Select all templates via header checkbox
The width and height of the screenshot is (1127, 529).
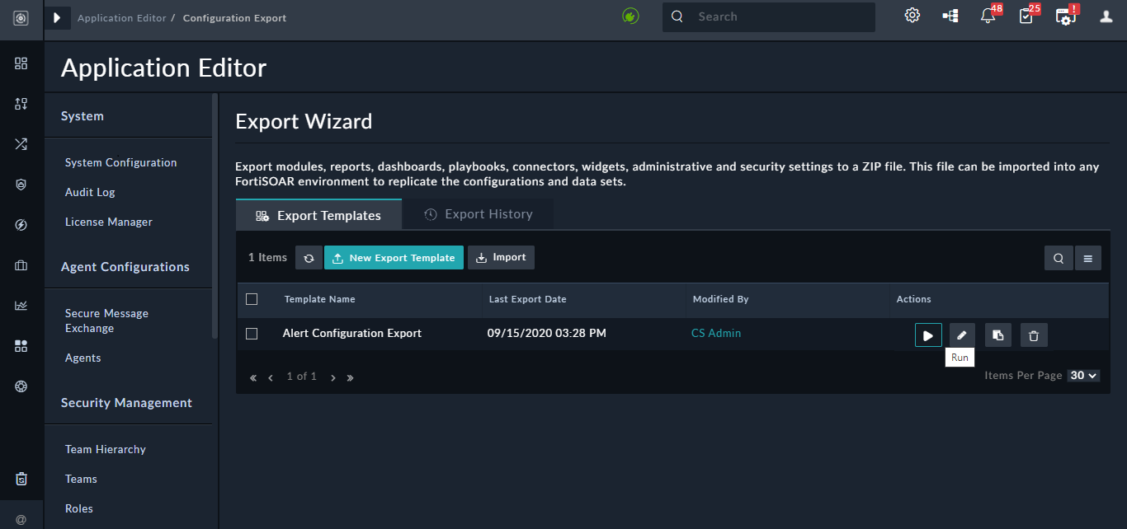tap(252, 299)
